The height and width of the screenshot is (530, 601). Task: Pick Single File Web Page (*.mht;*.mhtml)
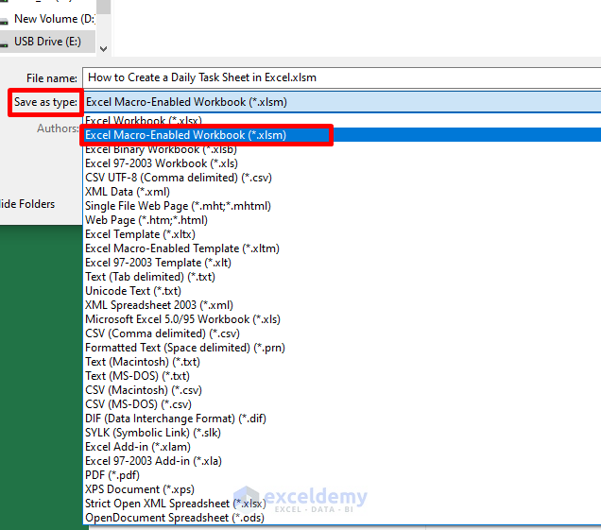point(342,206)
